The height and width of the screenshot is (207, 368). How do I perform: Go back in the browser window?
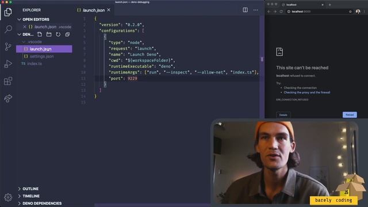(269, 11)
